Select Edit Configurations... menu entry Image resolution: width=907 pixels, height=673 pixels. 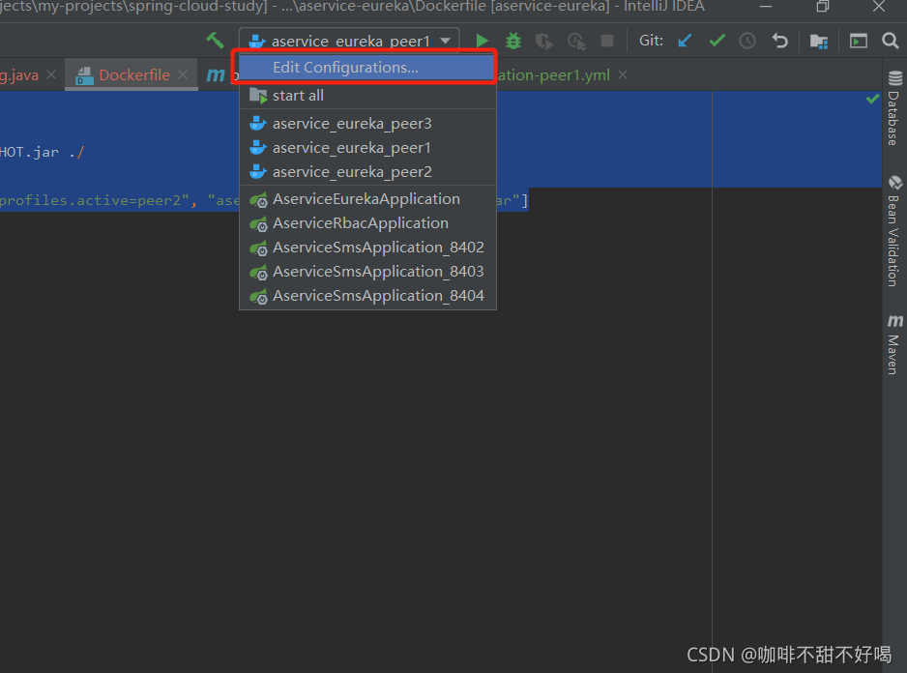367,67
